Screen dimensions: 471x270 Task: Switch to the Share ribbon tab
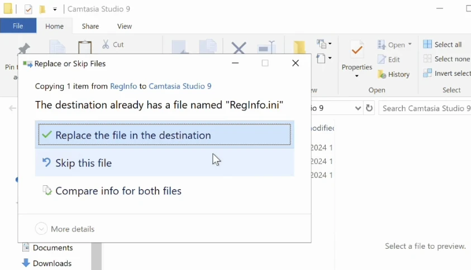(x=90, y=26)
